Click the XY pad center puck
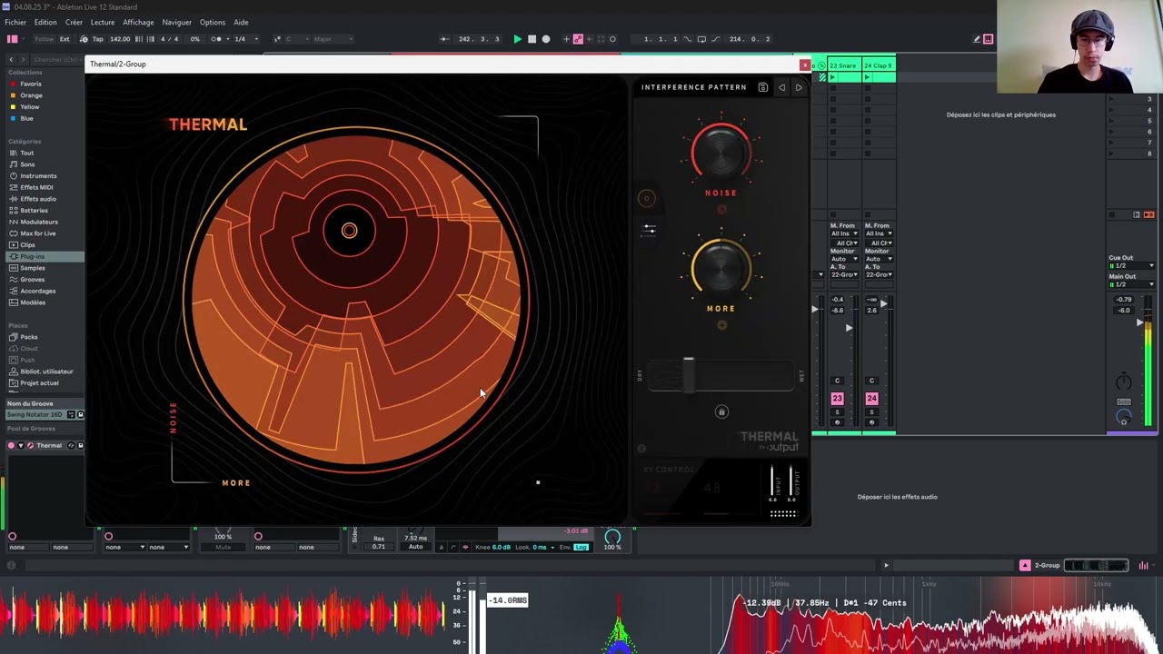The width and height of the screenshot is (1163, 654). (x=349, y=231)
